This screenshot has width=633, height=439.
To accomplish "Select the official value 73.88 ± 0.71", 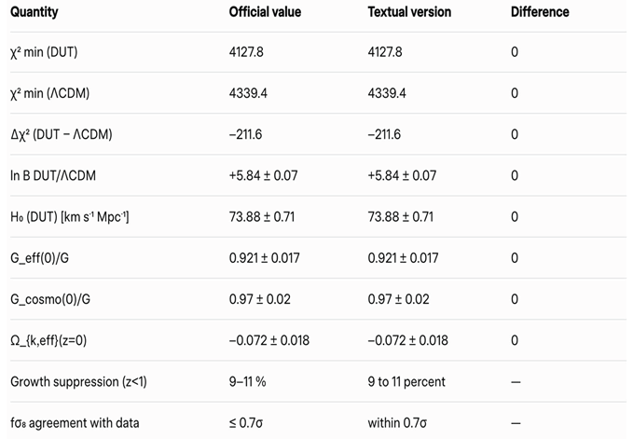I will 265,217.
